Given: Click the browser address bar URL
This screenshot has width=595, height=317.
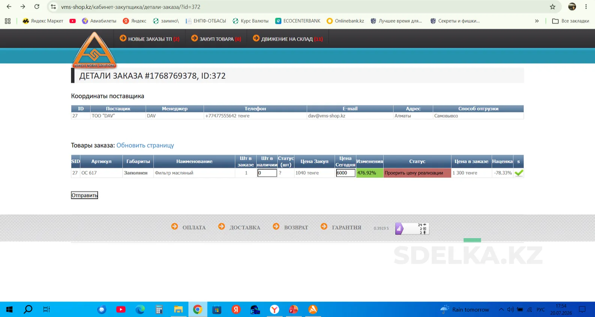Looking at the screenshot, I should tap(131, 7).
